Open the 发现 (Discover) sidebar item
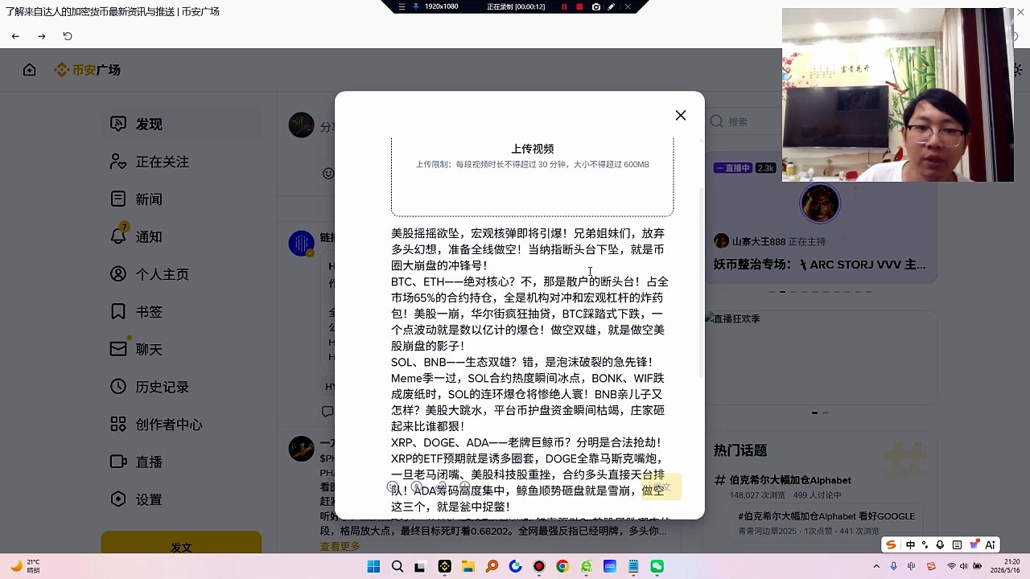The height and width of the screenshot is (579, 1030). point(182,124)
